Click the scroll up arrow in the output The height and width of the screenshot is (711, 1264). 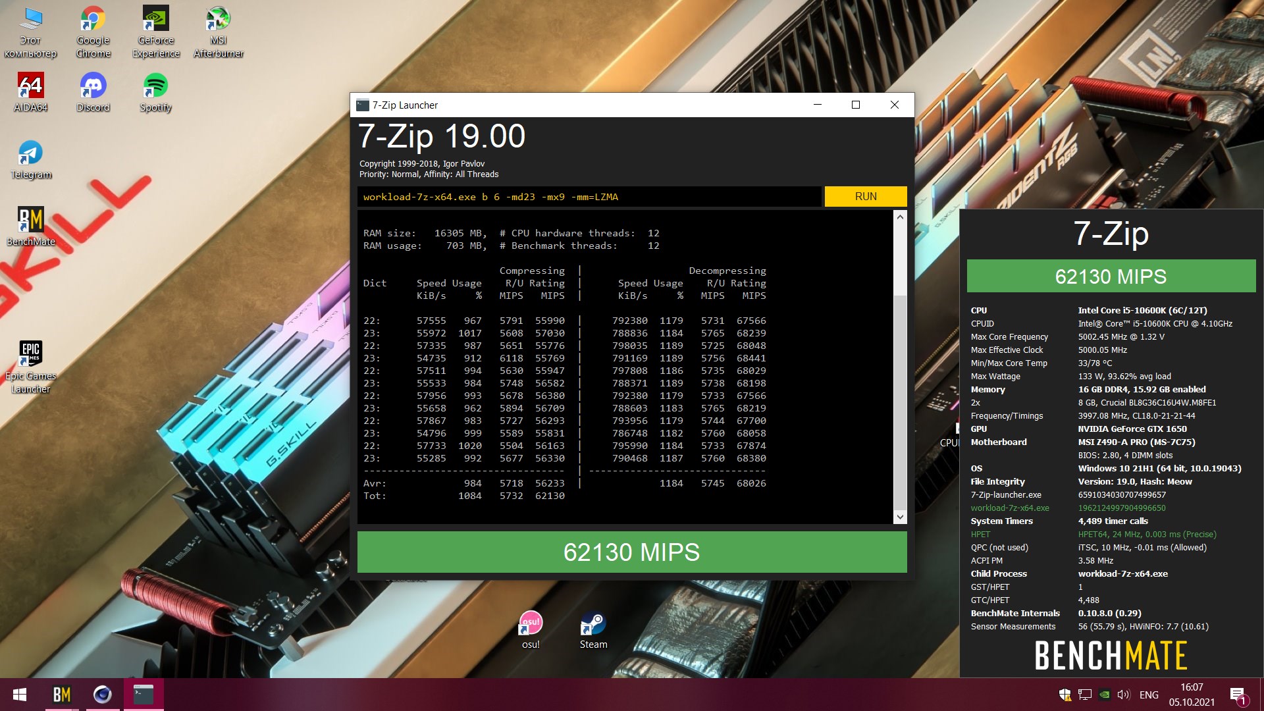pos(900,217)
